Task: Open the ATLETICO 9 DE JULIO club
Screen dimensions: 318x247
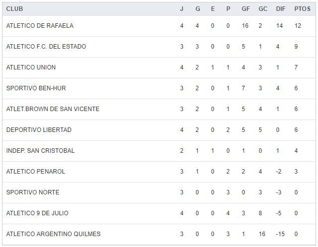Action: 37,213
